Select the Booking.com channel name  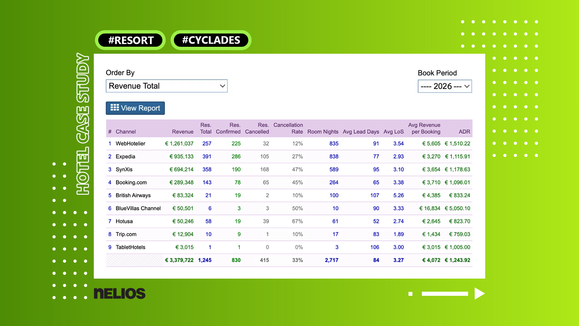coord(131,182)
